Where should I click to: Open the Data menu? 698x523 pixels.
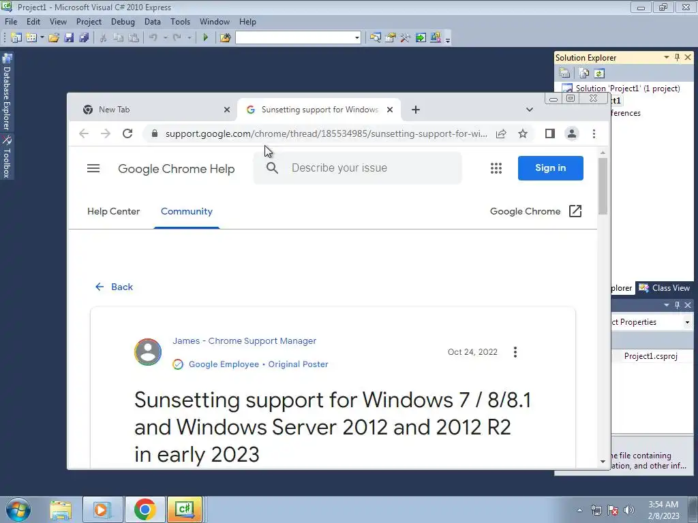153,22
